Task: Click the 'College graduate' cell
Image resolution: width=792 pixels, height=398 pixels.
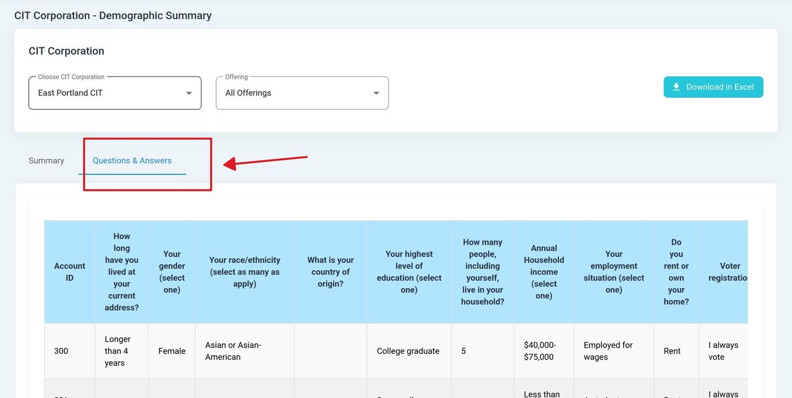Action: coord(408,351)
